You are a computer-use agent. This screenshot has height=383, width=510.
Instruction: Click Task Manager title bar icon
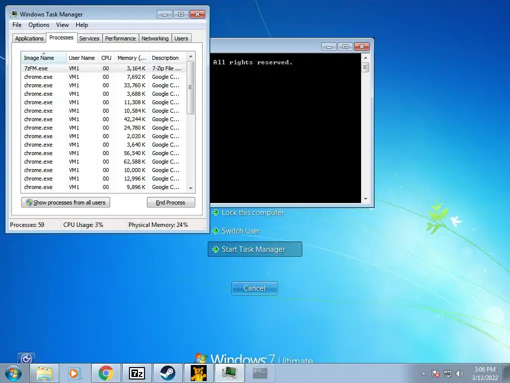(13, 14)
